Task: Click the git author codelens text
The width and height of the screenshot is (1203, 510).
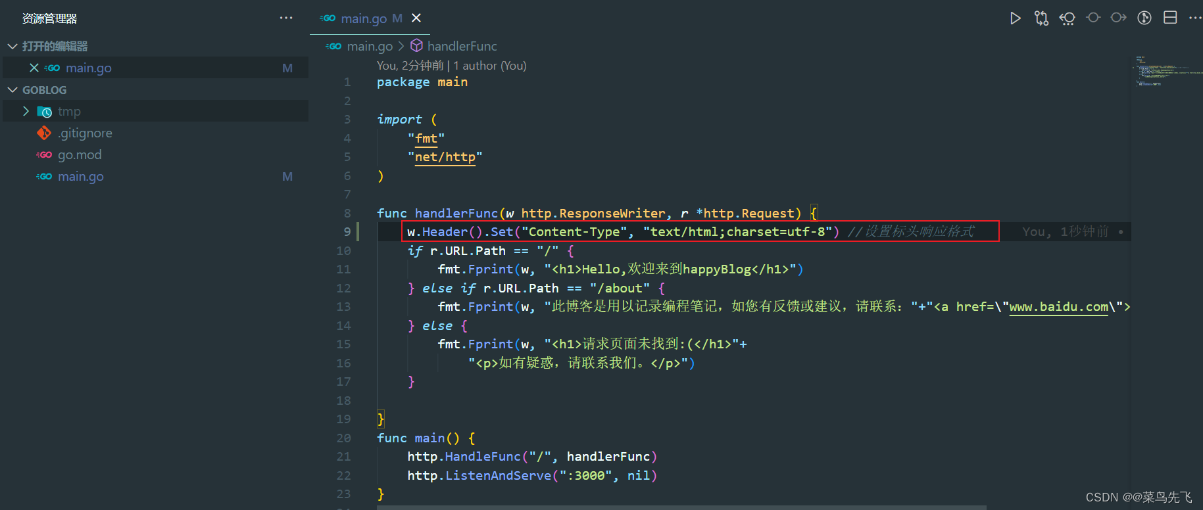Action: [x=451, y=66]
